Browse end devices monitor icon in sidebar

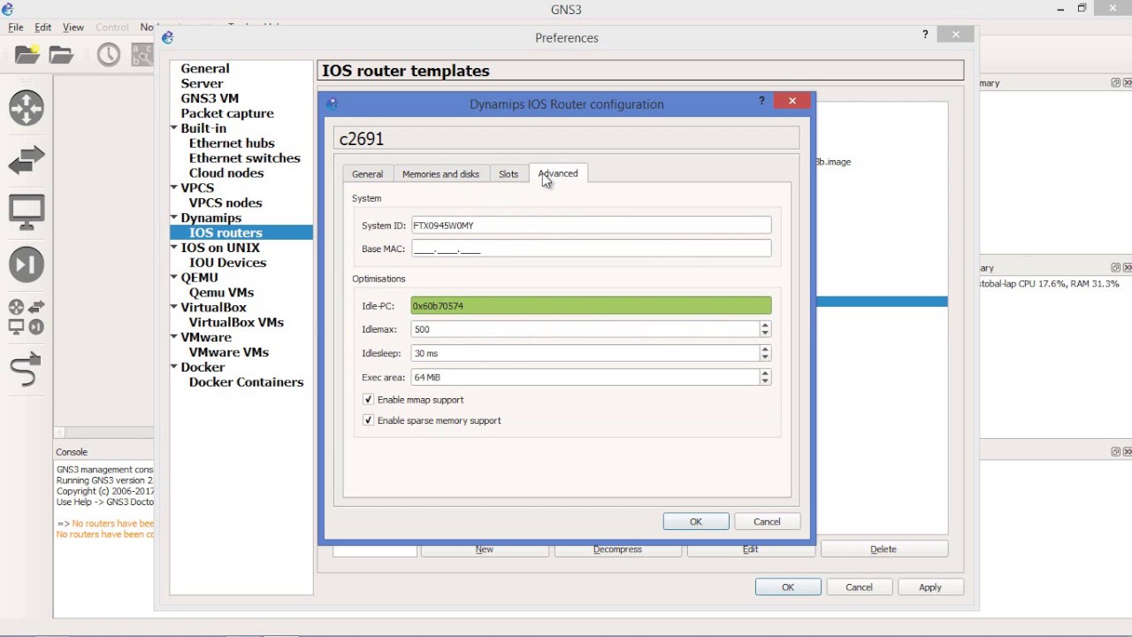pos(27,212)
